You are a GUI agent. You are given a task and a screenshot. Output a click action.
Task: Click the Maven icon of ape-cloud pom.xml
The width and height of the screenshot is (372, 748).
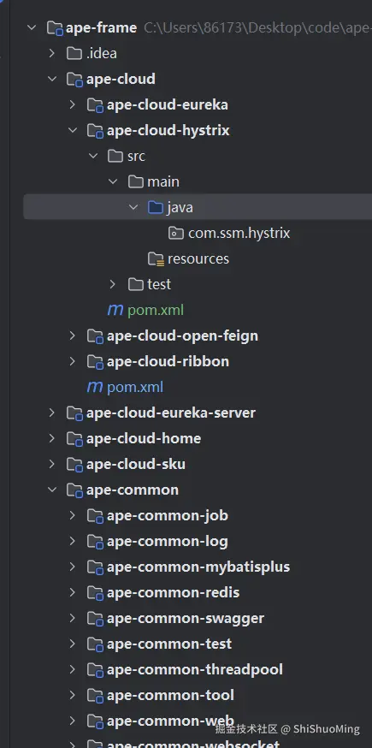(95, 387)
